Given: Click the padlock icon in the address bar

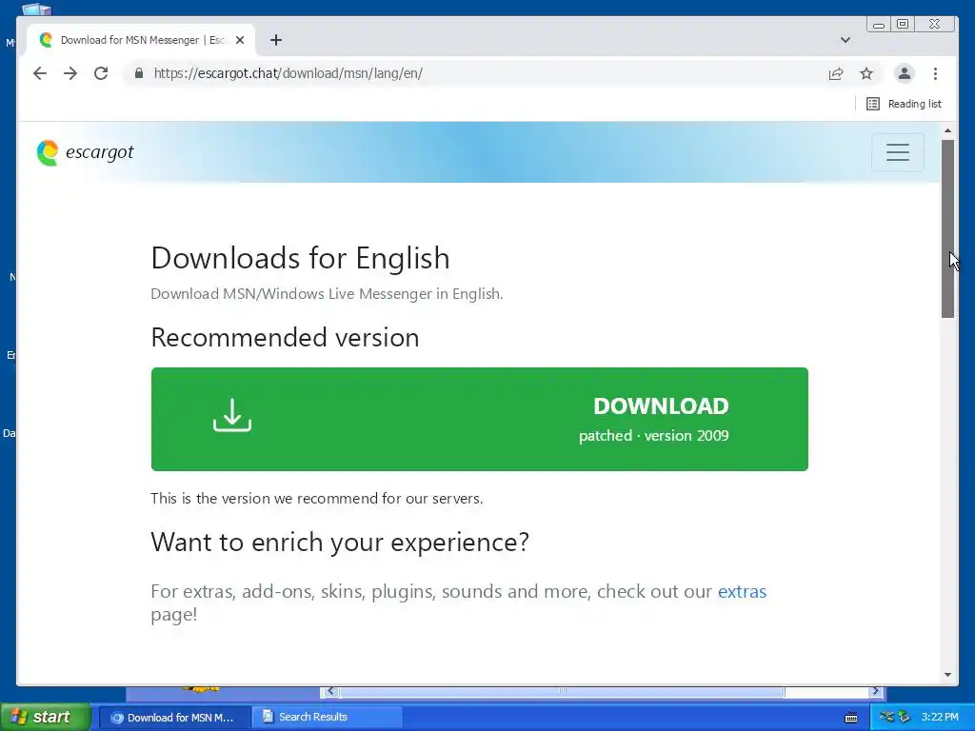Looking at the screenshot, I should point(139,73).
